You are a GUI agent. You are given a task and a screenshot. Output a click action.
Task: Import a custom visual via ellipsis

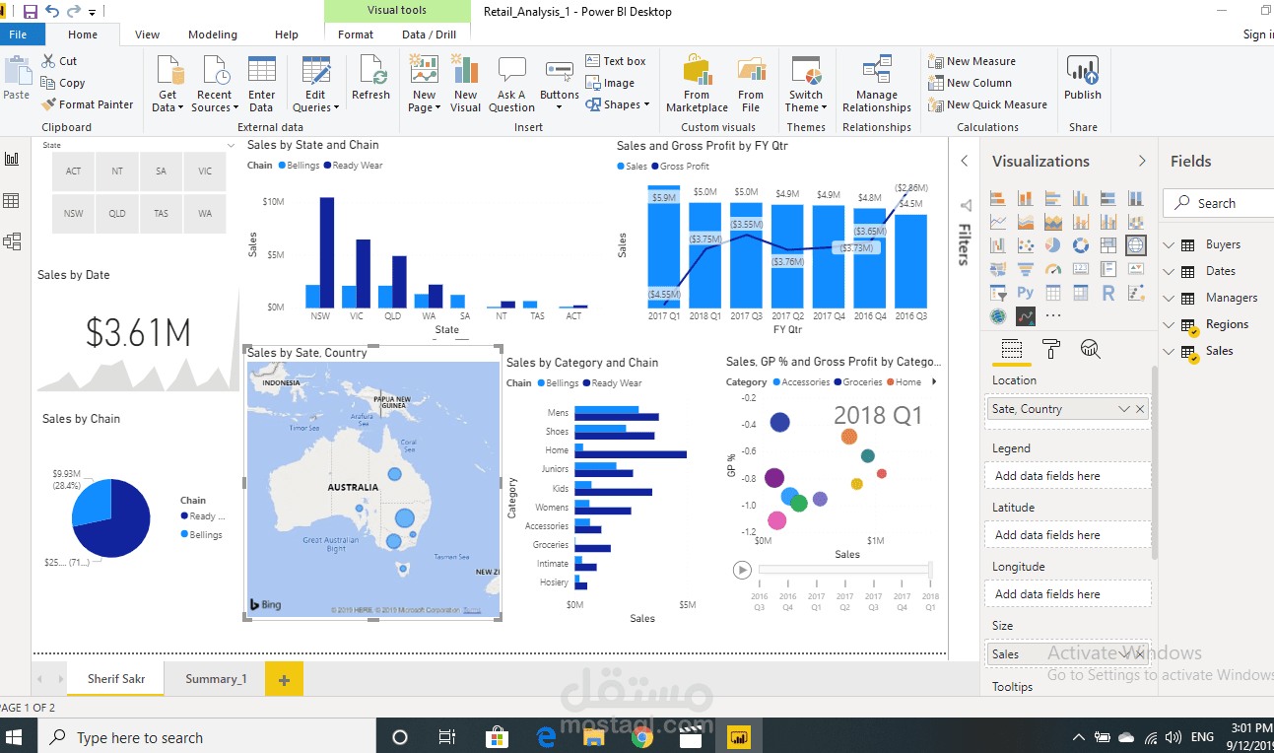tap(1053, 316)
